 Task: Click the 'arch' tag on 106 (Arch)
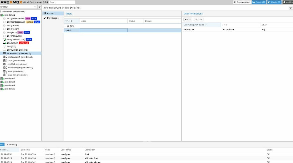(x=20, y=33)
